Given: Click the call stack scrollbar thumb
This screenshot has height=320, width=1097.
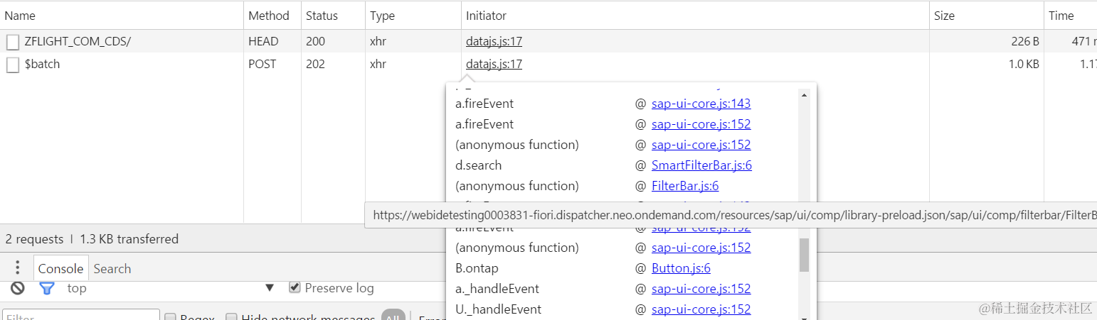Looking at the screenshot, I should (x=804, y=255).
